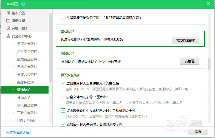Select highlighted 驱动防护 sidebar item
The height and width of the screenshot is (138, 215).
coord(25,90)
